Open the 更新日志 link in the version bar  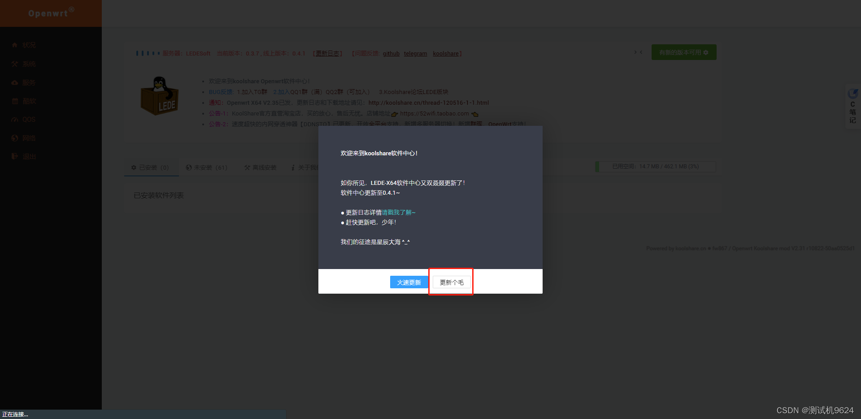point(328,54)
